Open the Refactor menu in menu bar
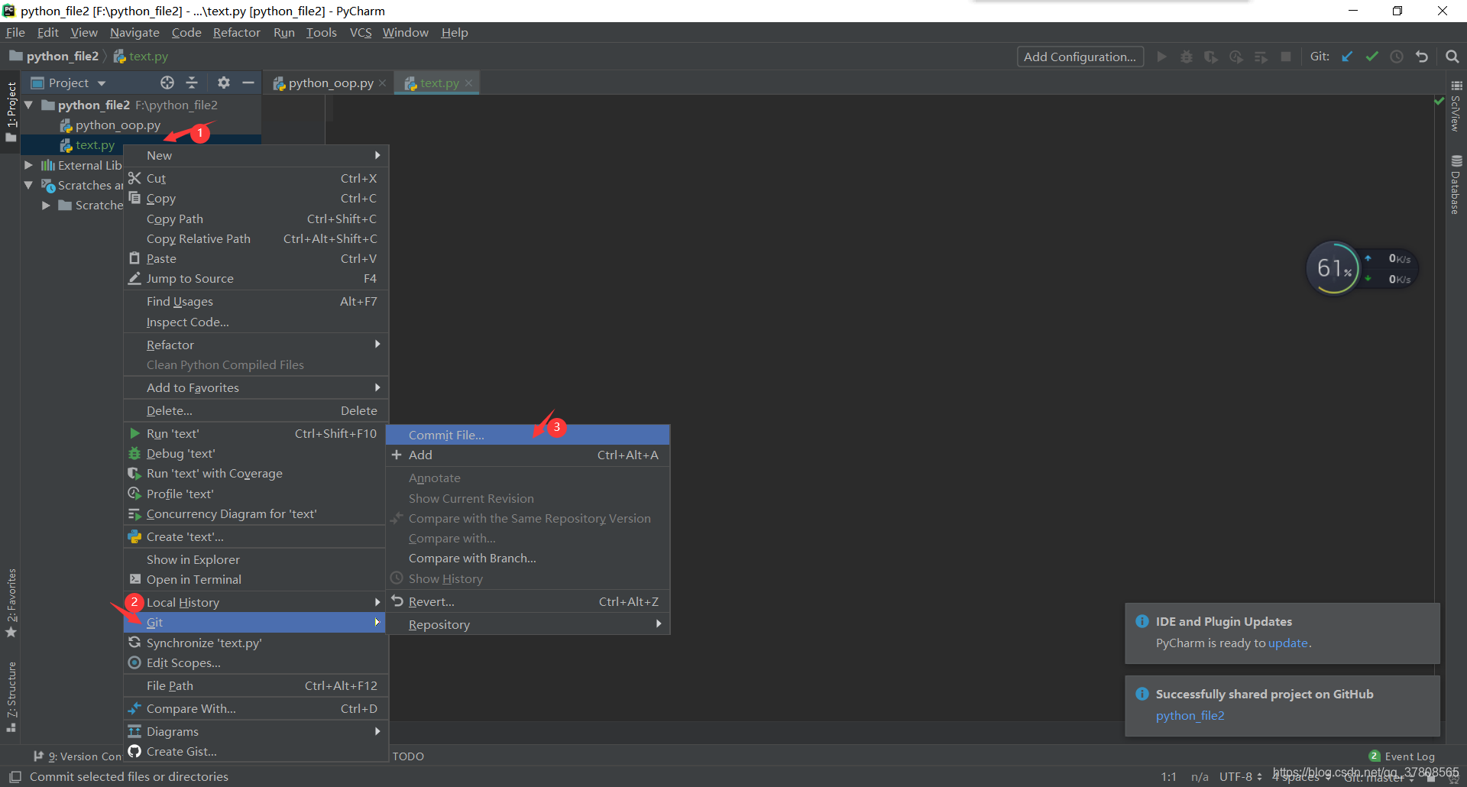 [236, 32]
